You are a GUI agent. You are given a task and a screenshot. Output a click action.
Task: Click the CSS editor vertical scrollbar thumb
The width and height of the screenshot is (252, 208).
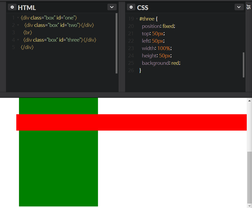[x=243, y=65]
